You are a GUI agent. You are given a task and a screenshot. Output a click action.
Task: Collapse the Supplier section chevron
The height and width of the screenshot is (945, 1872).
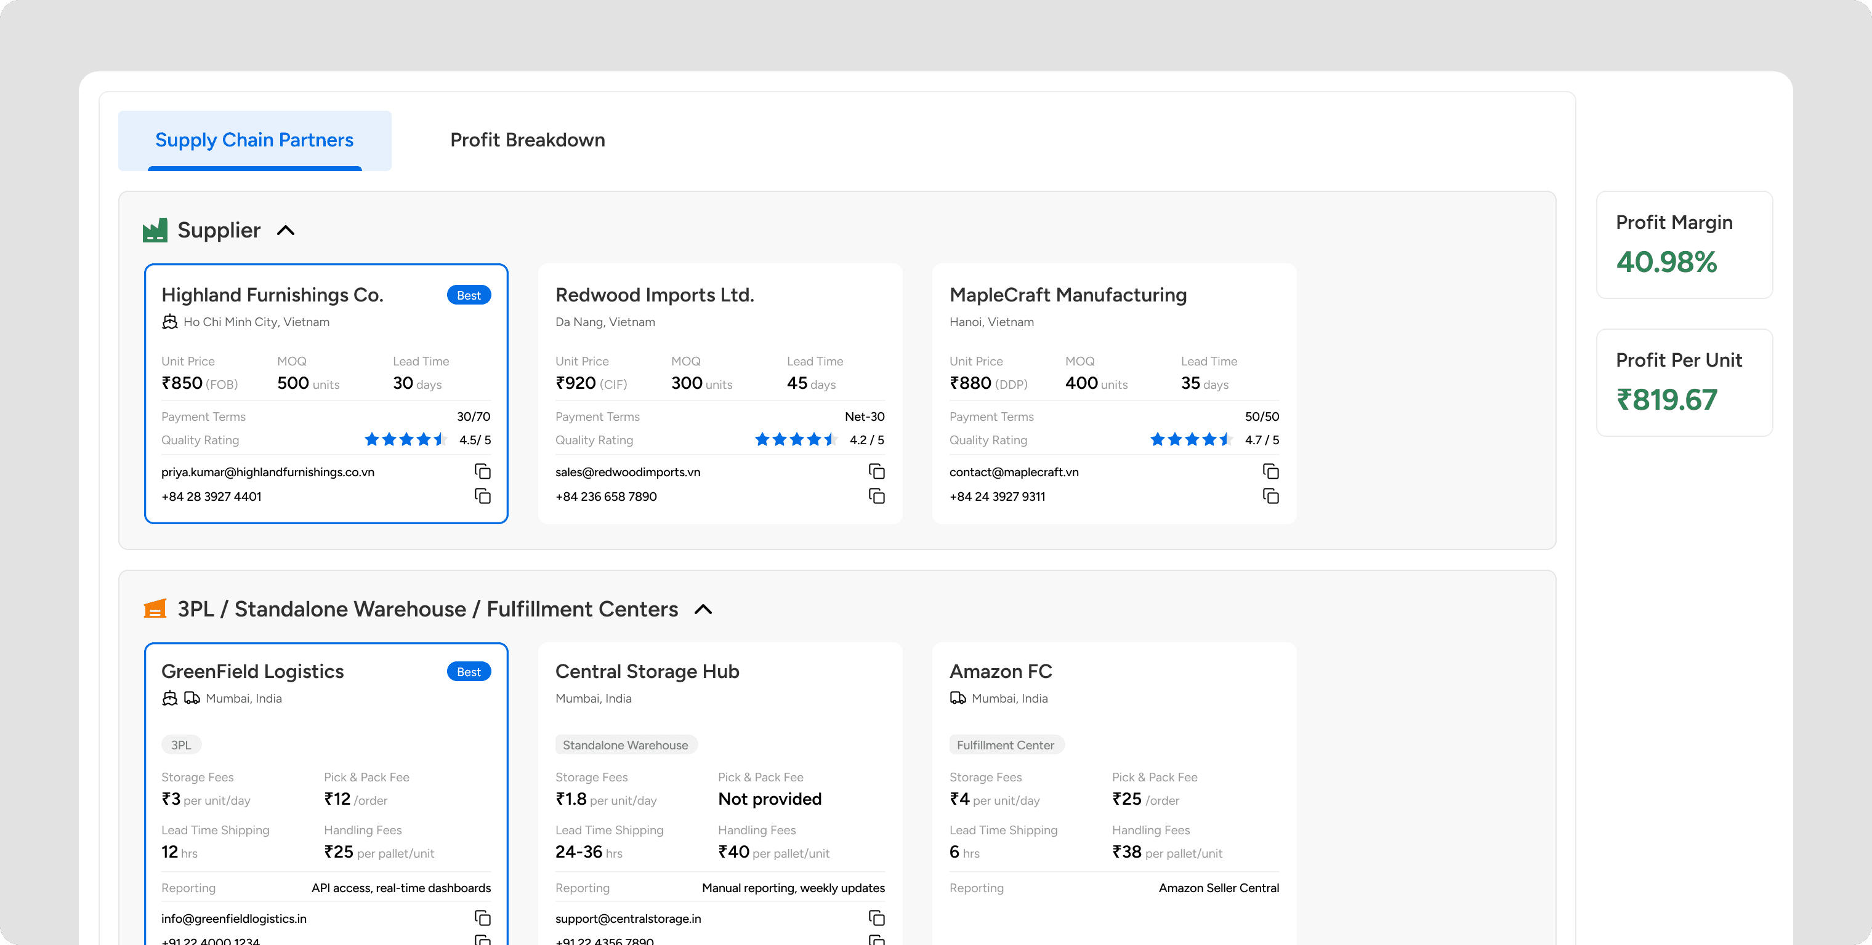point(286,231)
